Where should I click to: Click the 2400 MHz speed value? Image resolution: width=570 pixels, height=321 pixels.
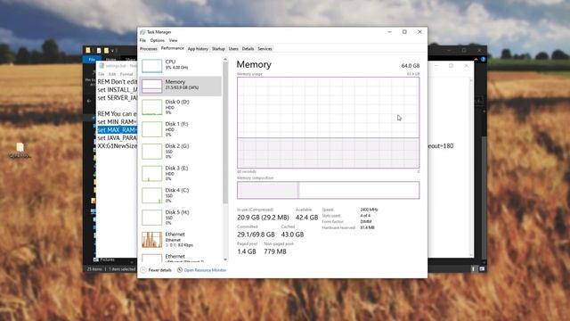pos(369,210)
